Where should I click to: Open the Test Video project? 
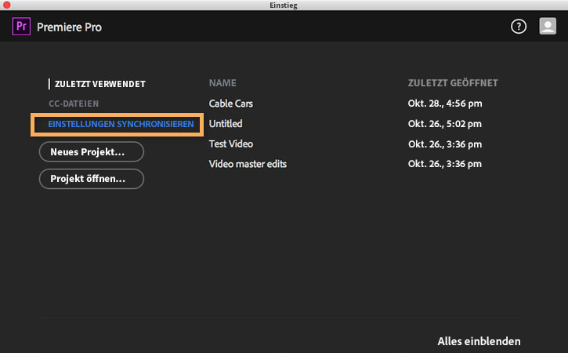tap(231, 144)
